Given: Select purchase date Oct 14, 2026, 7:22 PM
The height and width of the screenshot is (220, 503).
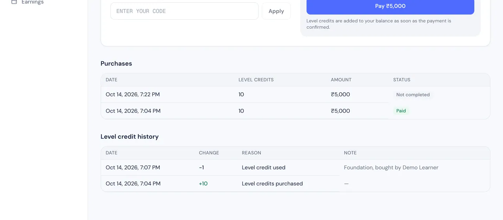Looking at the screenshot, I should (133, 95).
